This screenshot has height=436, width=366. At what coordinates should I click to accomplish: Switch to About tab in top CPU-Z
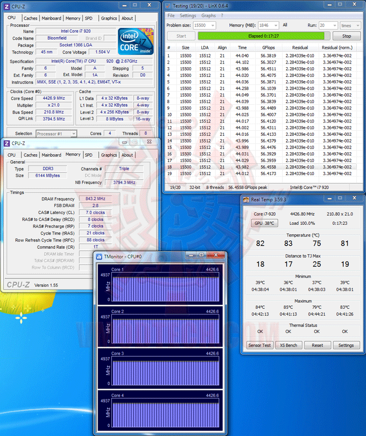(127, 18)
